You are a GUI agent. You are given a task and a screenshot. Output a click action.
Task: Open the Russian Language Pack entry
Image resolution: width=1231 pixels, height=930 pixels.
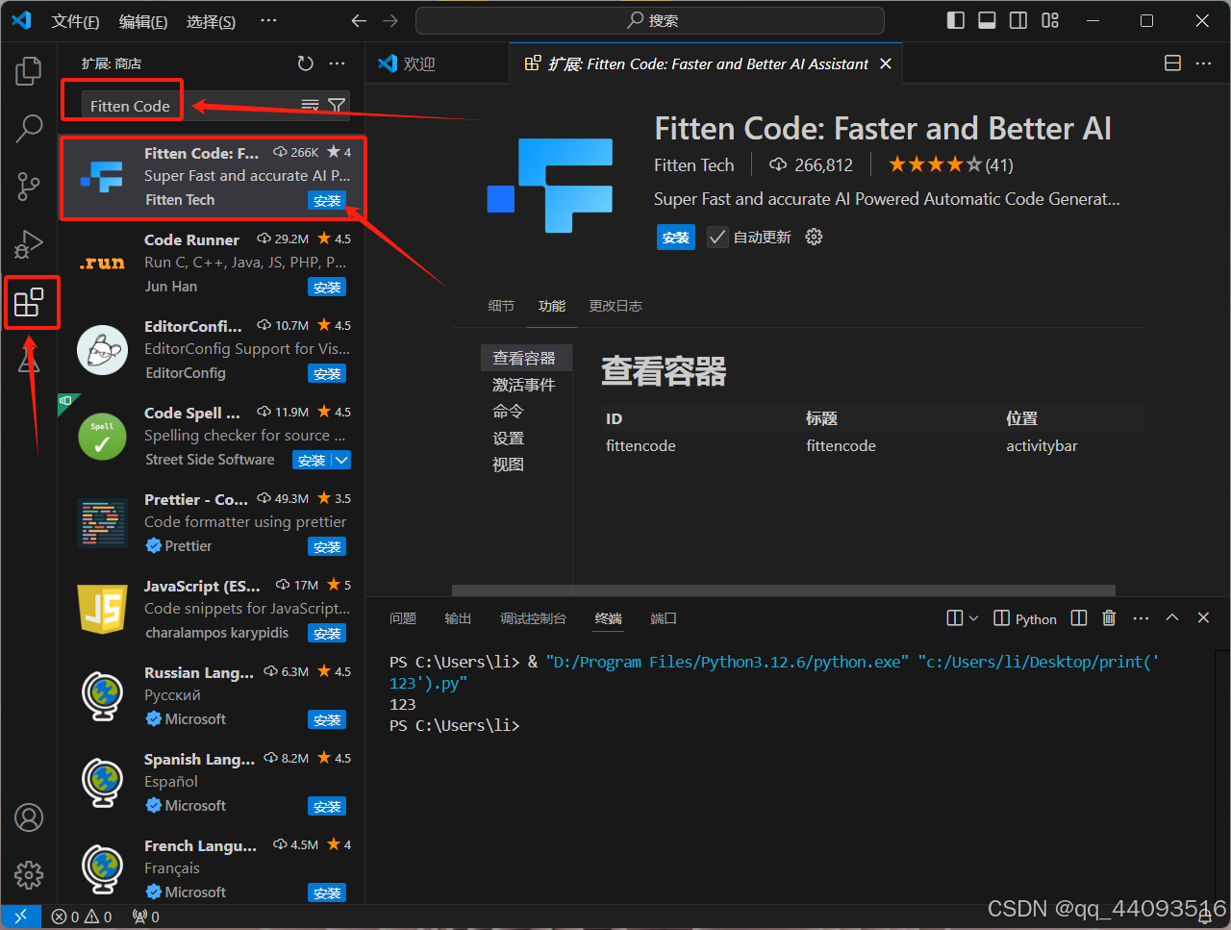[212, 696]
